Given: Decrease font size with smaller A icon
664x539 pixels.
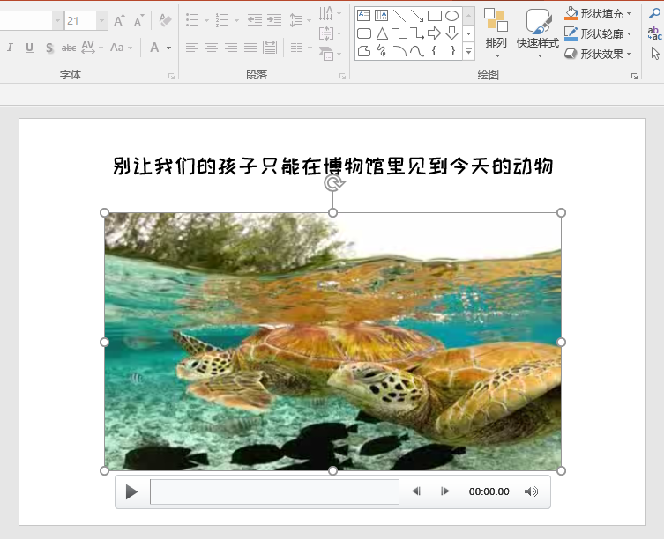Looking at the screenshot, I should point(138,20).
